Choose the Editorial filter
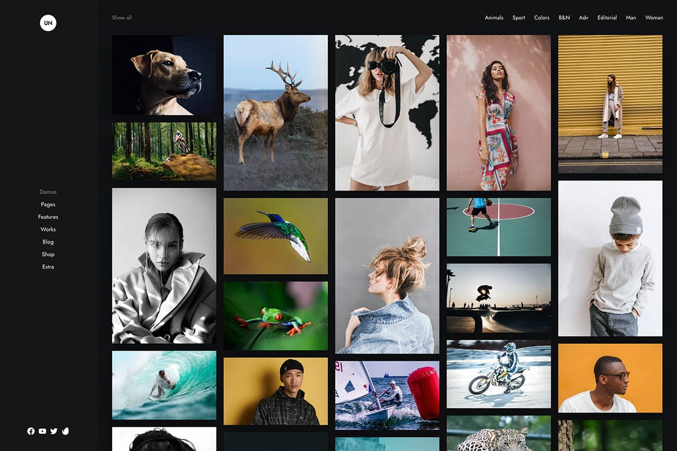Screen dimensions: 677x451 [607, 18]
